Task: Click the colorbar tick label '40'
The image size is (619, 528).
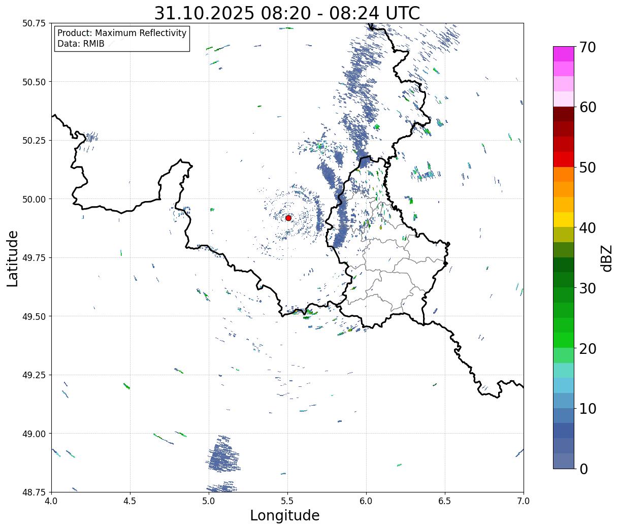Action: [587, 227]
